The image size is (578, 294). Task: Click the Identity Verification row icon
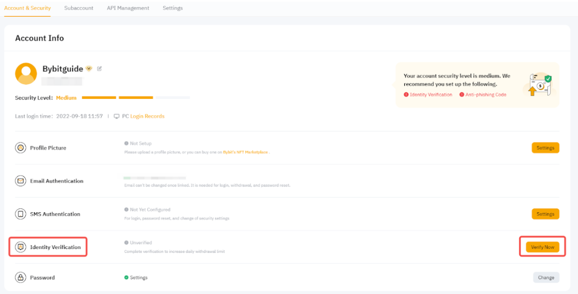(x=21, y=247)
